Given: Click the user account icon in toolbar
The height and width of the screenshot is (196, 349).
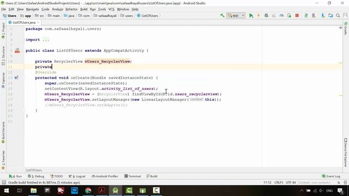Looking at the screenshot, I should click(x=345, y=16).
